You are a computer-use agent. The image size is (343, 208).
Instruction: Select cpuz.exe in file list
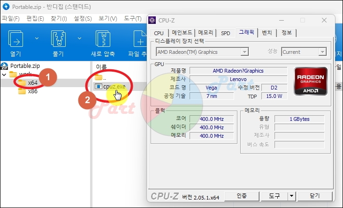tap(114, 87)
